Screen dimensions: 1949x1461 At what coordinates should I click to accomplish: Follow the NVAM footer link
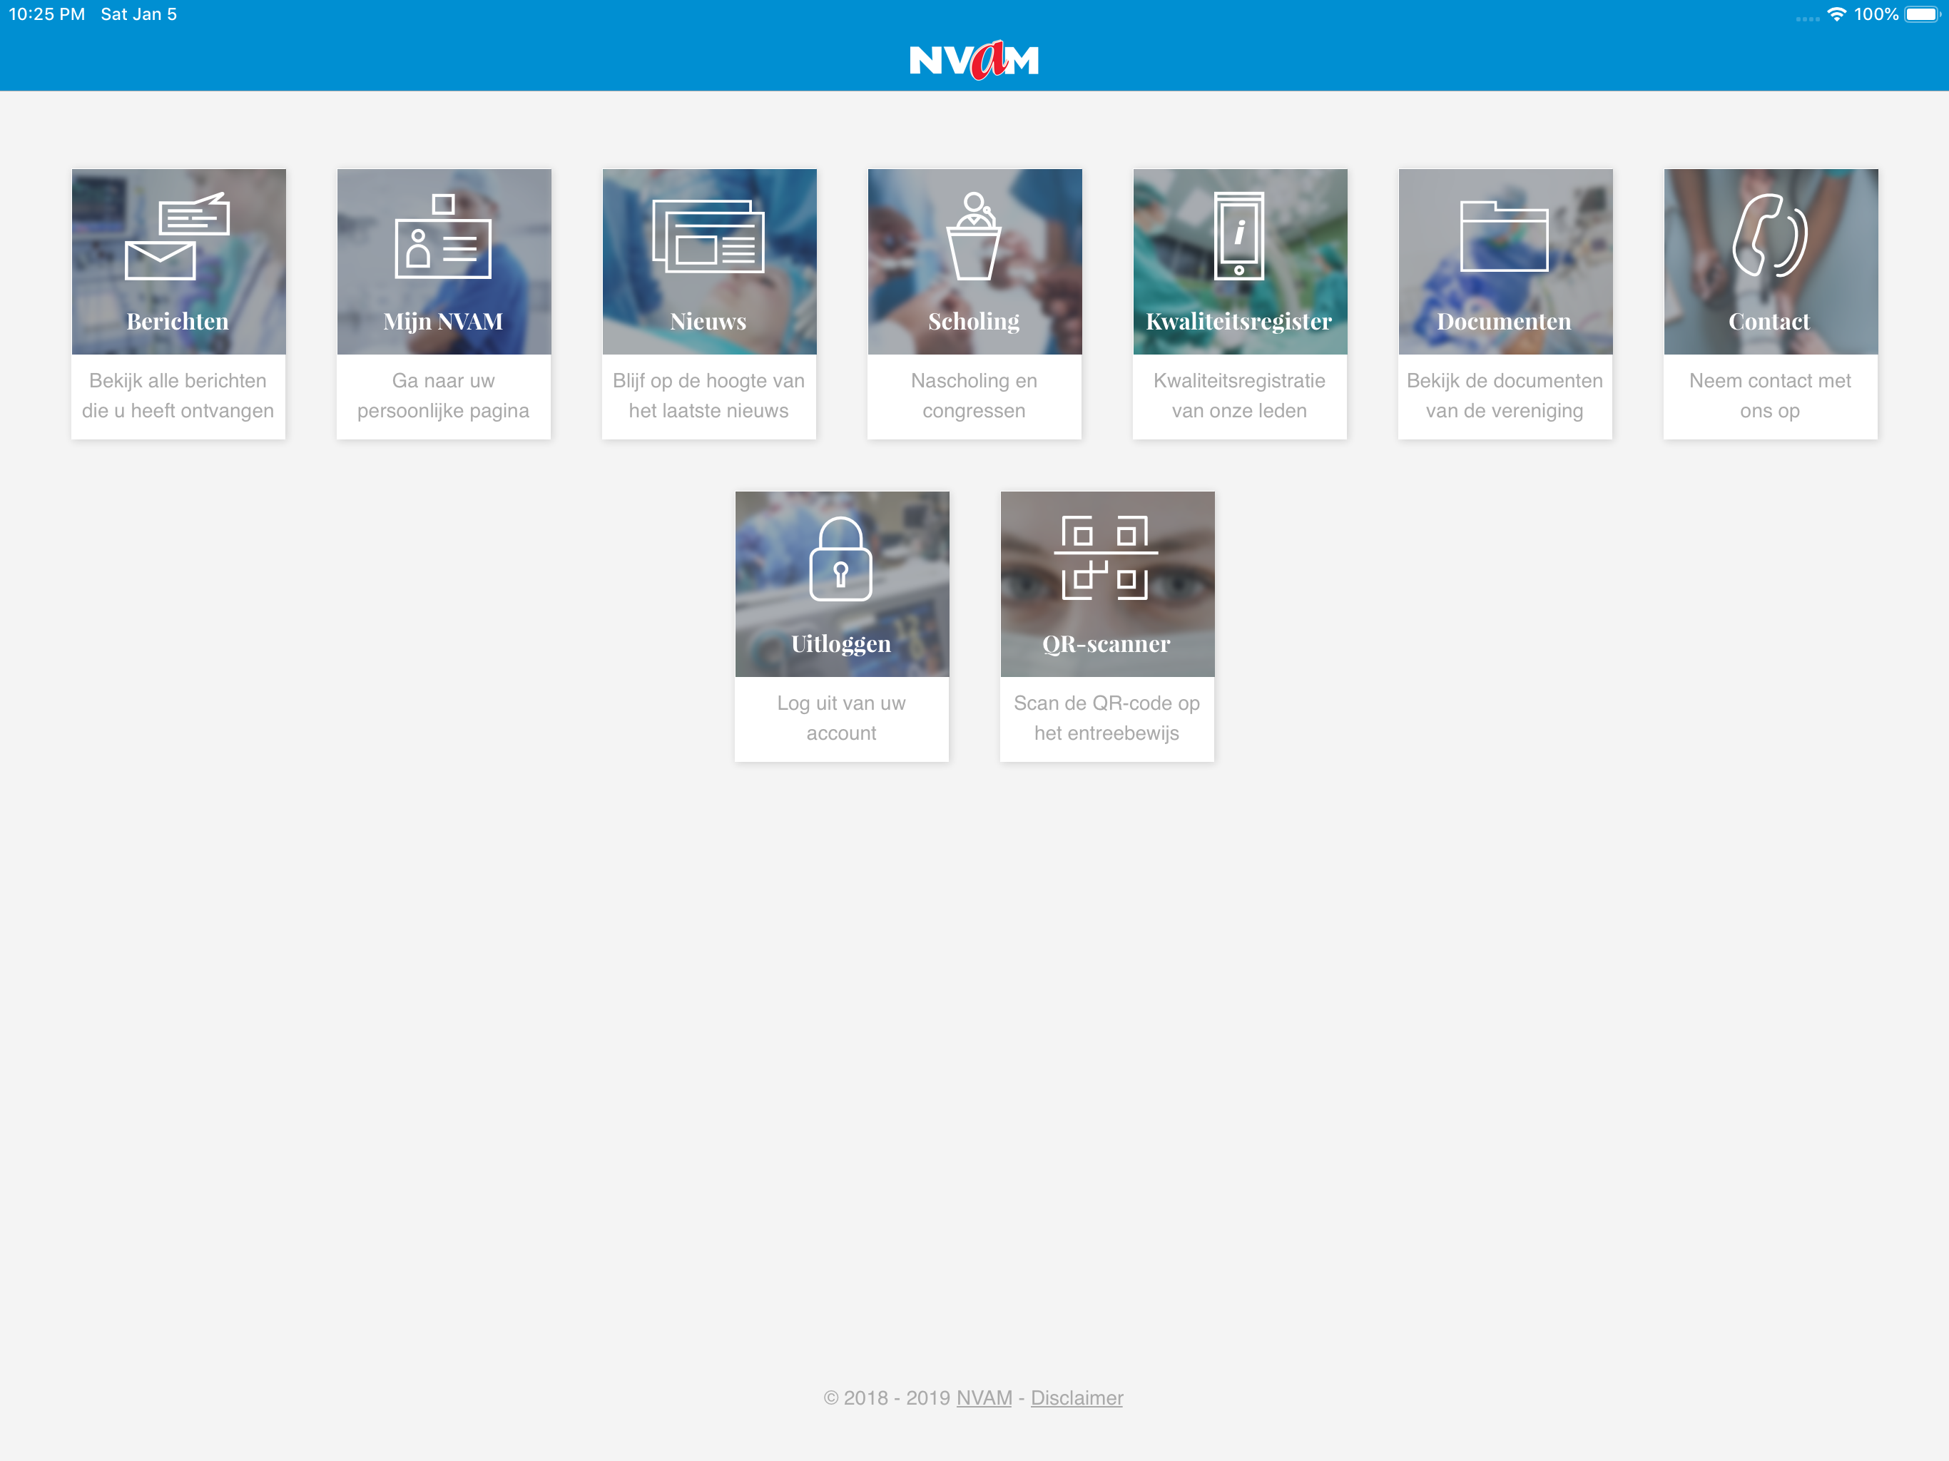[x=983, y=1398]
